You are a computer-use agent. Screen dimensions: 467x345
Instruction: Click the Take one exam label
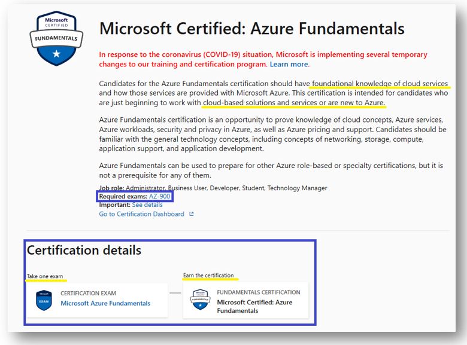[45, 276]
